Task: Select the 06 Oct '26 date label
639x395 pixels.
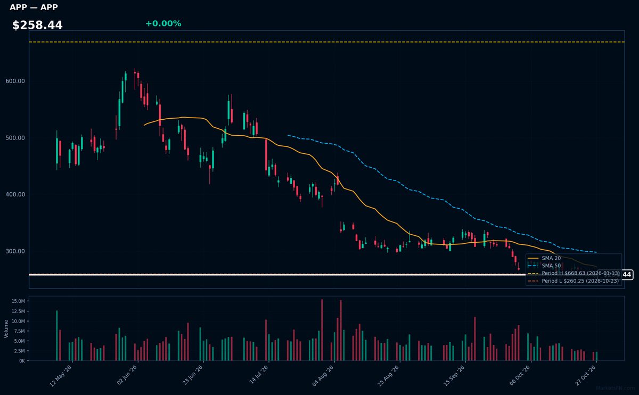Action: [520, 375]
